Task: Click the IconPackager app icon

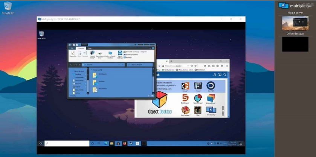Action: pyautogui.click(x=185, y=110)
